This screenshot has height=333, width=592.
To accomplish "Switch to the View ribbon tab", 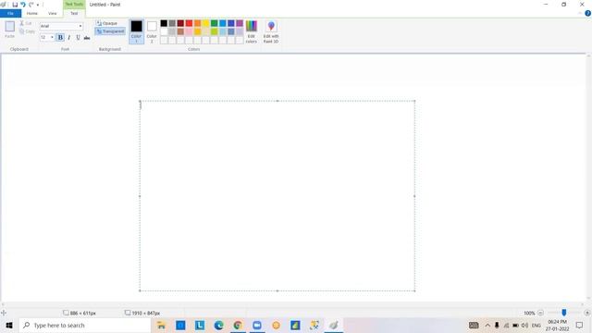I will (x=52, y=13).
